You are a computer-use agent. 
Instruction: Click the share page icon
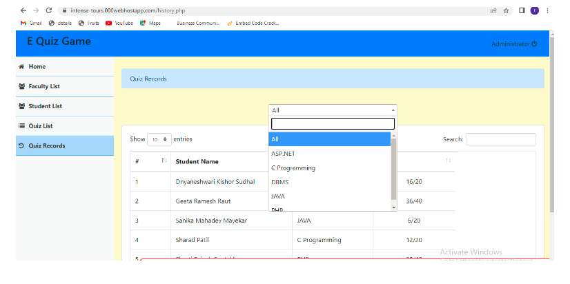[493, 11]
